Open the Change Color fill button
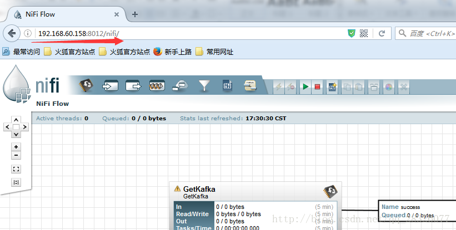456x230 pixels. (389, 86)
